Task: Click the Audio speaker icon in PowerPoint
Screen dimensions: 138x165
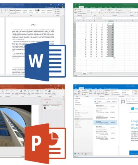Action: click(x=49, y=91)
